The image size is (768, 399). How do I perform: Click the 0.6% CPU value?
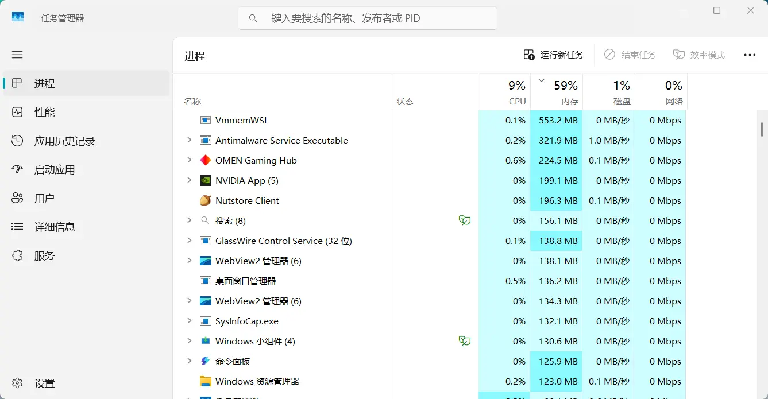coord(515,160)
